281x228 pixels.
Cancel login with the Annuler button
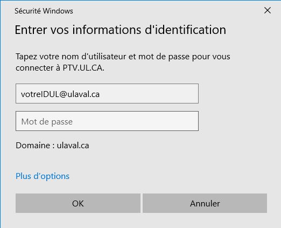click(x=205, y=203)
